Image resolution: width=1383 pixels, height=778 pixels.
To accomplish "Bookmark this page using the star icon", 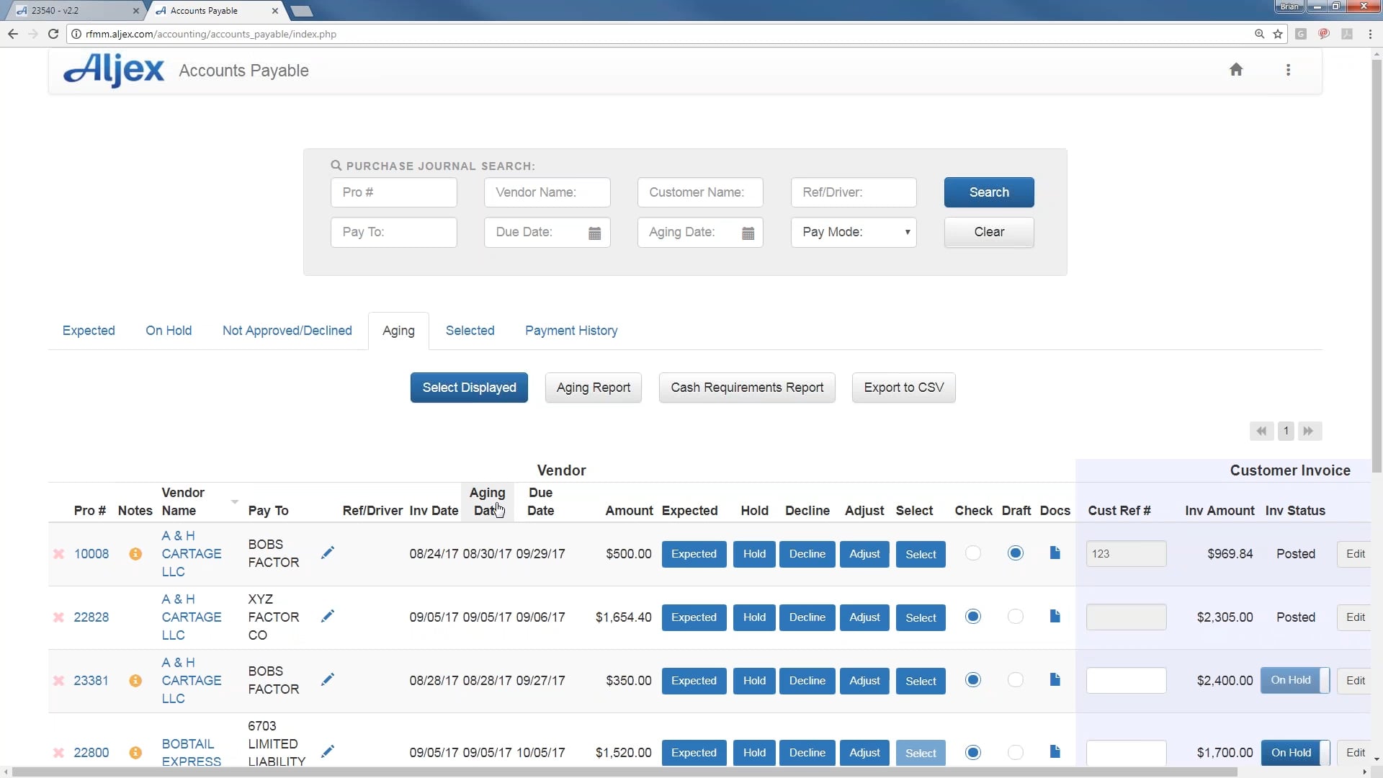I will click(x=1279, y=34).
